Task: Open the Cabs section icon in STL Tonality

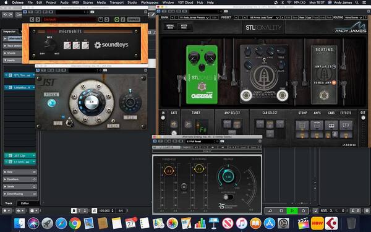Action: pos(331,125)
